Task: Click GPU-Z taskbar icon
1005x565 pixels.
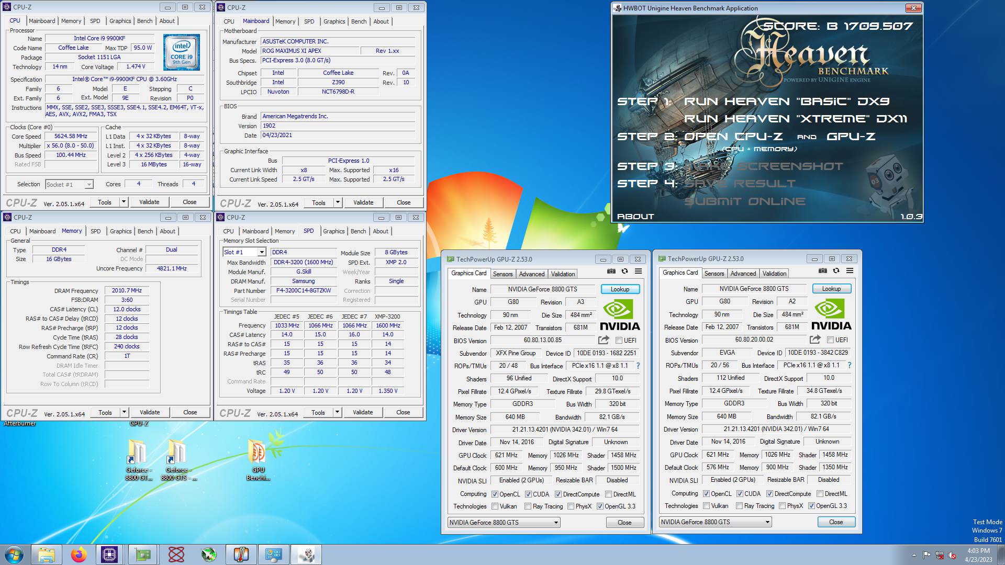Action: 143,555
